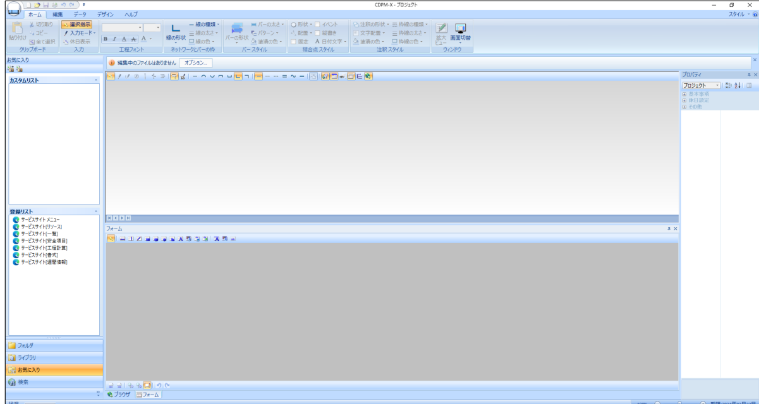
Task: Click the 拡大ビュー zoom view icon
Action: pyautogui.click(x=442, y=32)
